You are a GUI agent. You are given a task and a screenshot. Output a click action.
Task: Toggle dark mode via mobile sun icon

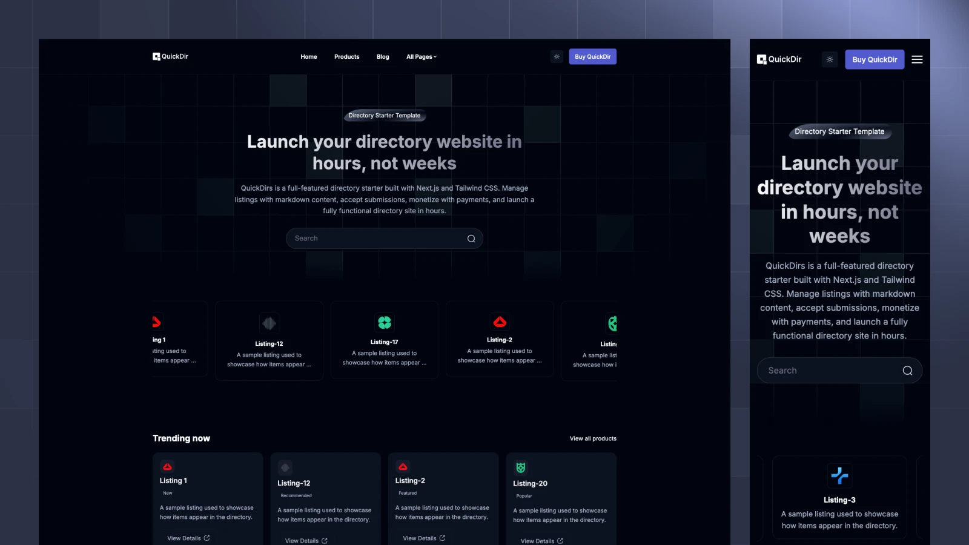pyautogui.click(x=829, y=59)
